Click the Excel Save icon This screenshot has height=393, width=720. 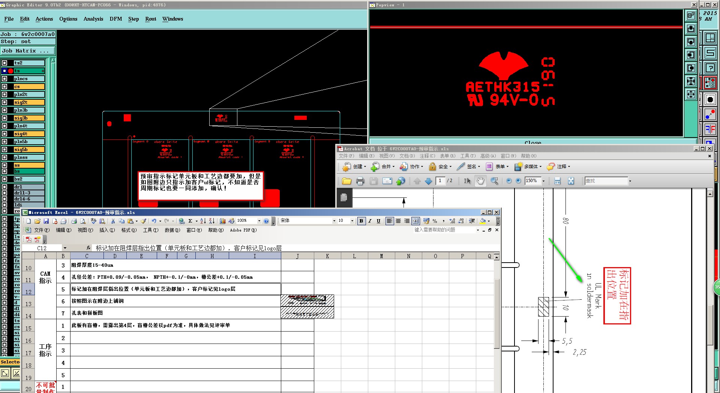coord(46,221)
